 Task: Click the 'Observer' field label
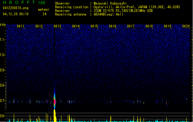62,3
